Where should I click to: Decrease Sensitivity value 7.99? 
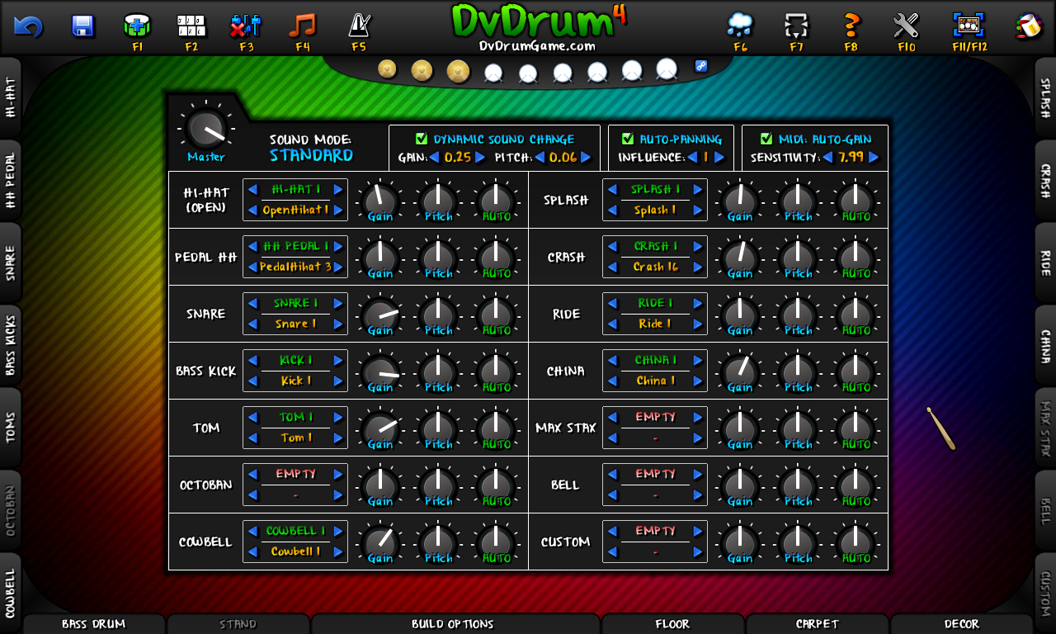click(x=827, y=157)
